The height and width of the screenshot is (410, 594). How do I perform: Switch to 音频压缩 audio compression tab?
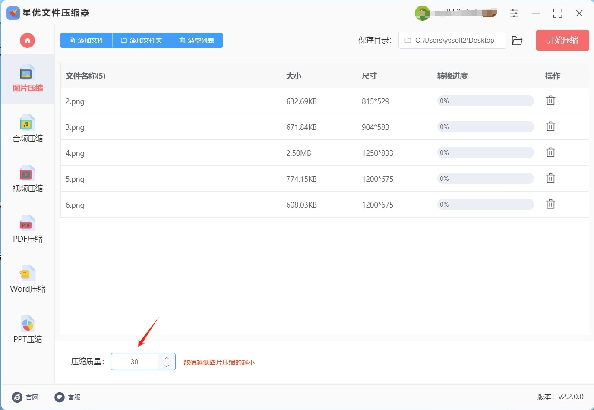(28, 129)
